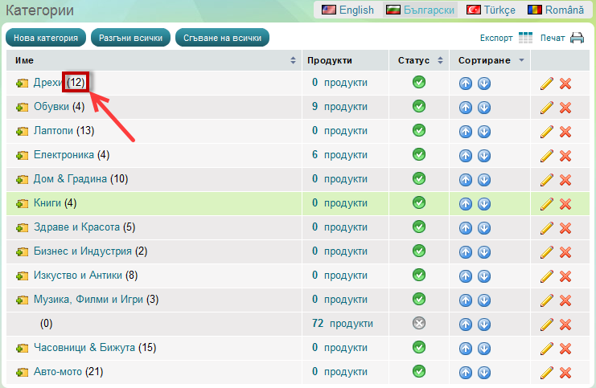Sort by the Сортиране column dropdown arrow
This screenshot has height=388, width=596.
click(x=521, y=61)
